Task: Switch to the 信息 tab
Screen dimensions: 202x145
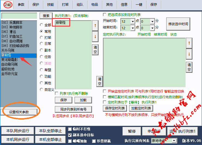Action: 124,5
